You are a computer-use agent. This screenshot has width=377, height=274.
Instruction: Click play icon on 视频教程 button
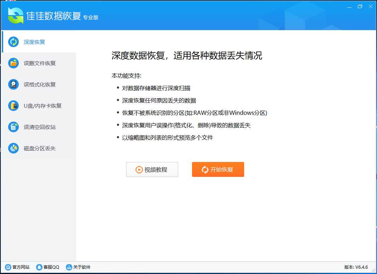tap(139, 169)
